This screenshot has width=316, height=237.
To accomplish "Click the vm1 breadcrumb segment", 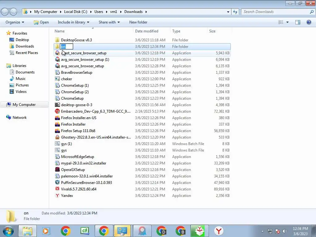I will point(114,12).
